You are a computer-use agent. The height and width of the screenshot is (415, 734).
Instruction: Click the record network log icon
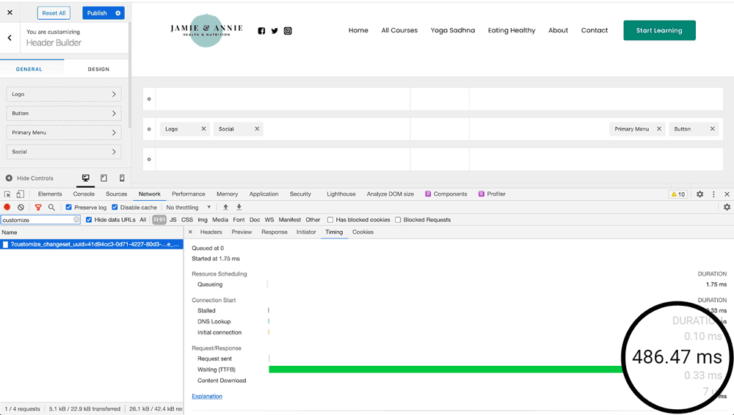pyautogui.click(x=7, y=207)
